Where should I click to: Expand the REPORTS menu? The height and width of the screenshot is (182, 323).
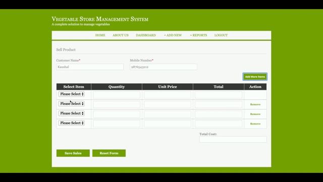coord(198,35)
